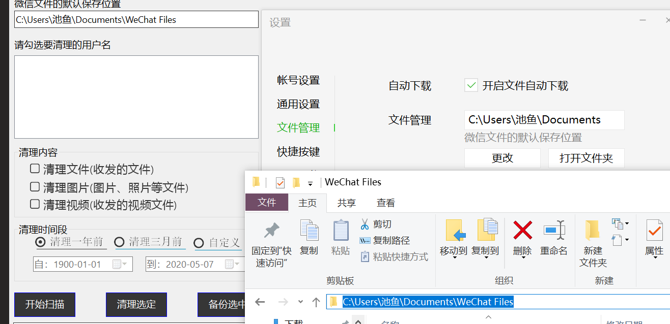670x324 pixels.
Task: Select 文件管理 in settings sidebar
Action: pos(298,128)
